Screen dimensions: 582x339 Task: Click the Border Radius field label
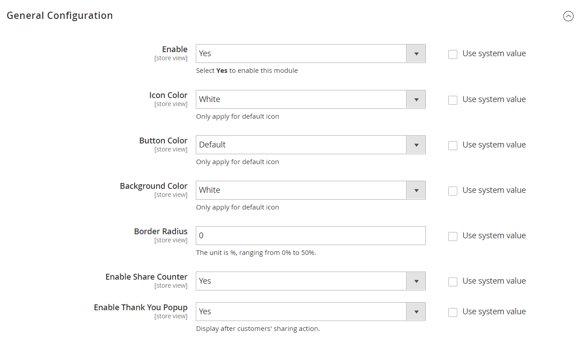[x=161, y=232]
